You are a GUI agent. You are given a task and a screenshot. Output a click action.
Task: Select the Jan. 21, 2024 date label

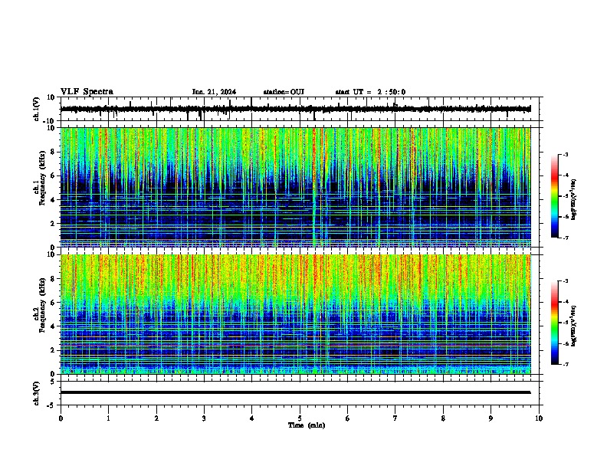coord(214,92)
